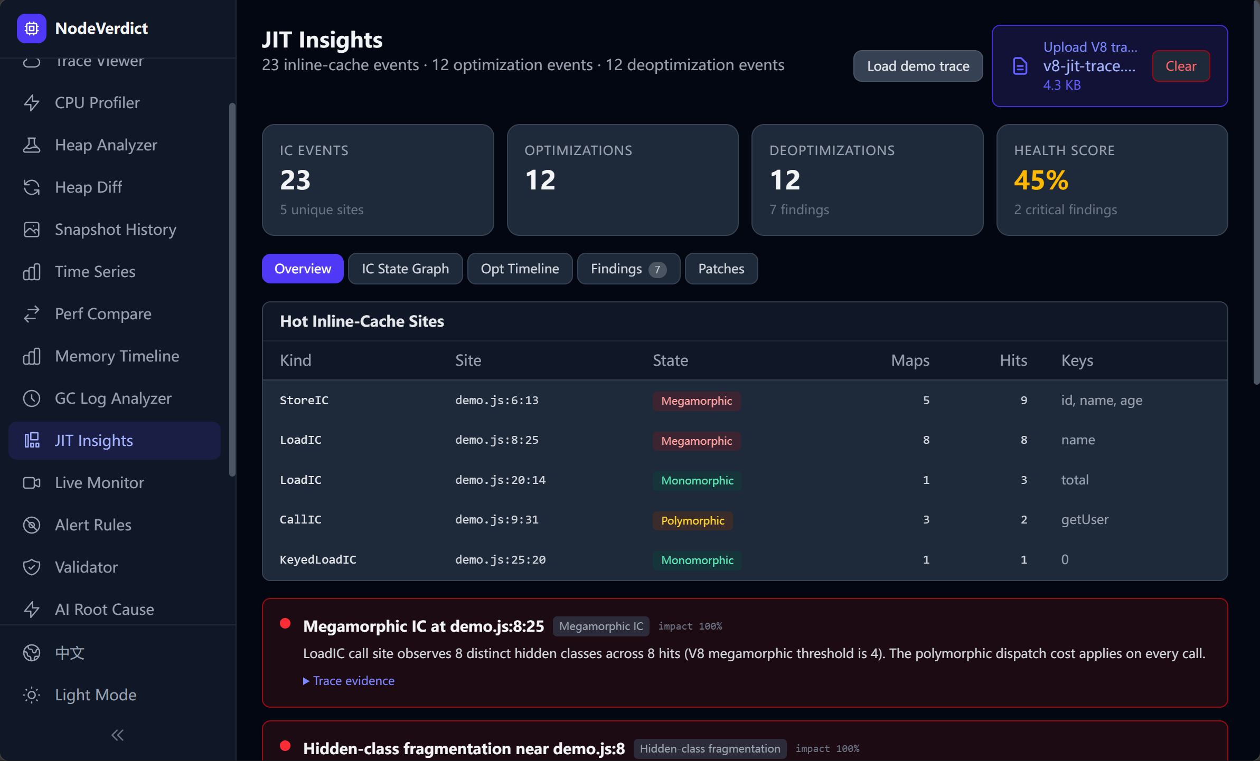Select the Overview tab
This screenshot has width=1260, height=761.
[x=303, y=269]
